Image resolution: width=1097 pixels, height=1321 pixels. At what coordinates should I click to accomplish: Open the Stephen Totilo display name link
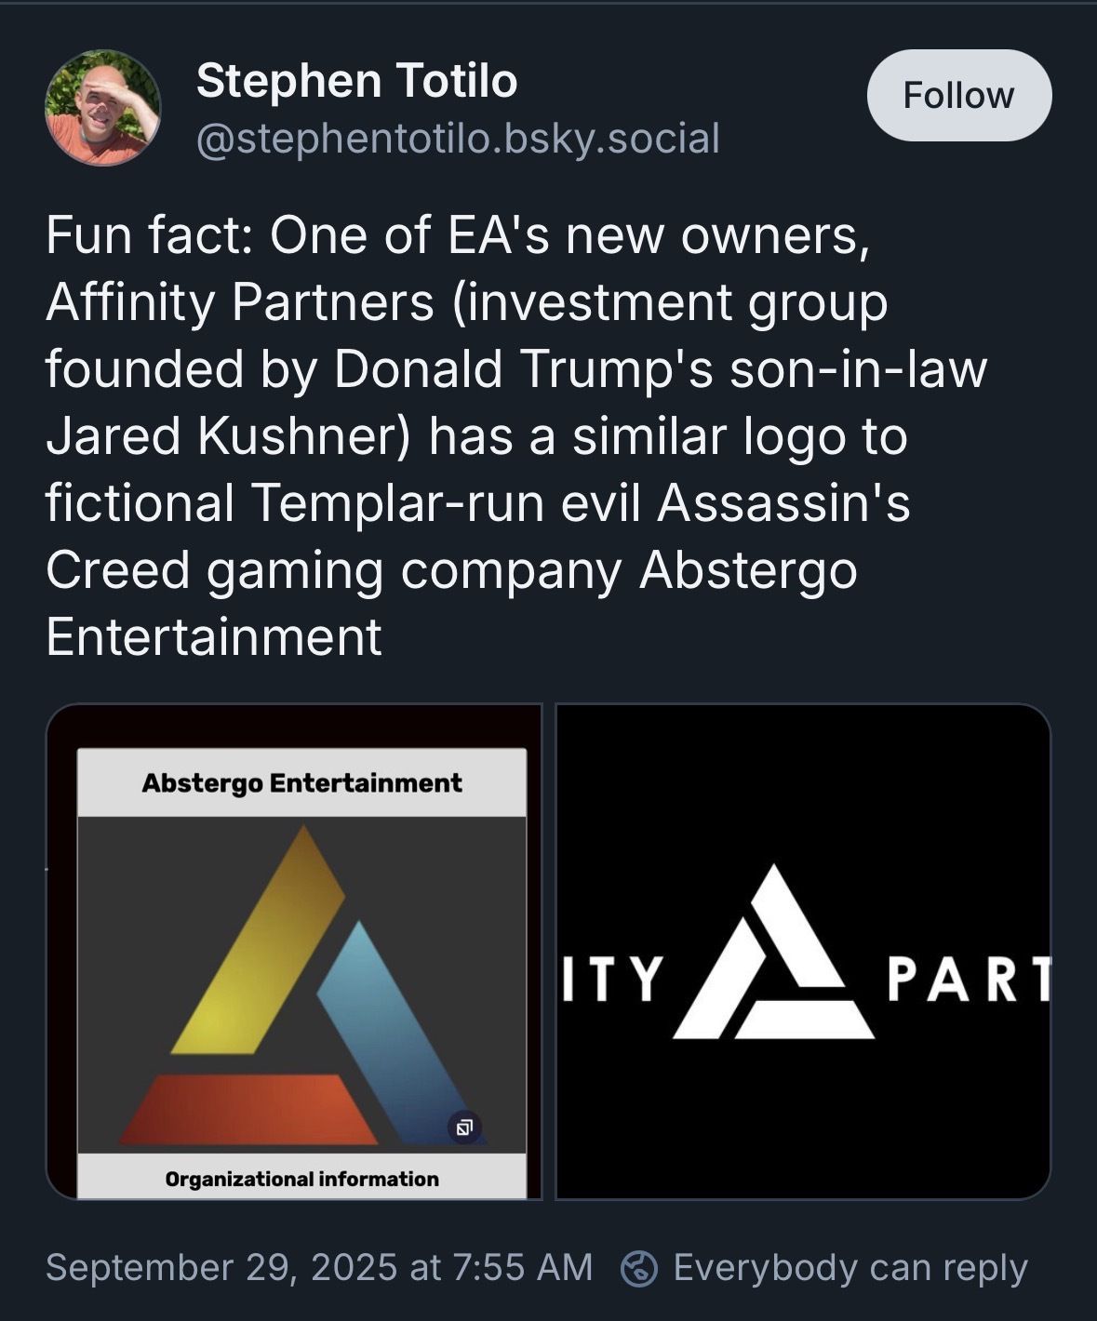(x=356, y=80)
